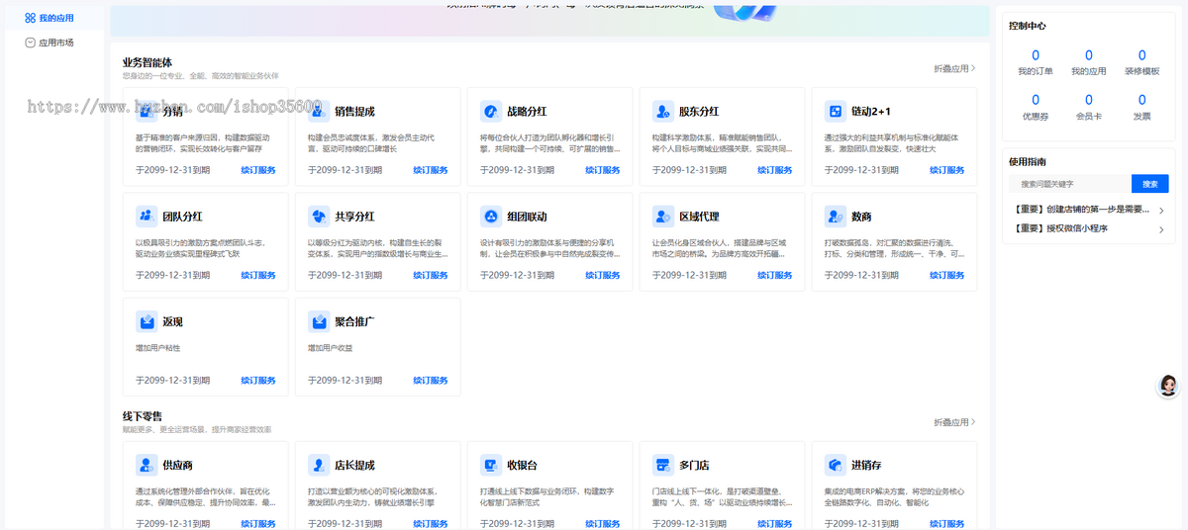Click 续订服务 for 股东分红
Image resolution: width=1188 pixels, height=530 pixels.
tap(775, 170)
